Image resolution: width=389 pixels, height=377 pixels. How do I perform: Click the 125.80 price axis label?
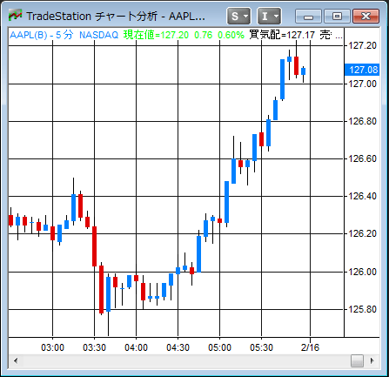click(x=362, y=309)
